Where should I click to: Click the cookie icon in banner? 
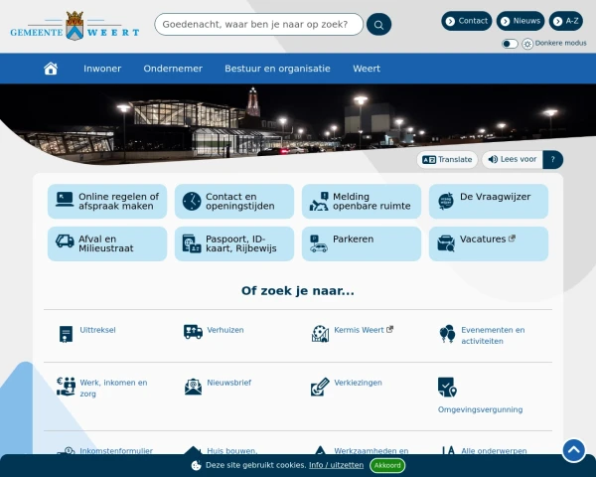196,465
